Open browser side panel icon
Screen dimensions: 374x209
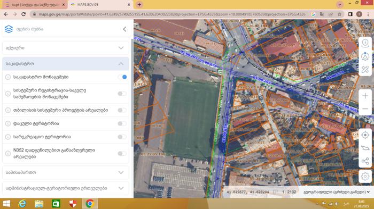coord(350,14)
